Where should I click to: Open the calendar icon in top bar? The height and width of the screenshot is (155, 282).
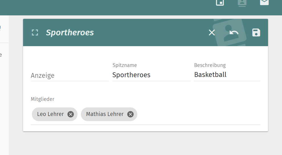click(220, 3)
